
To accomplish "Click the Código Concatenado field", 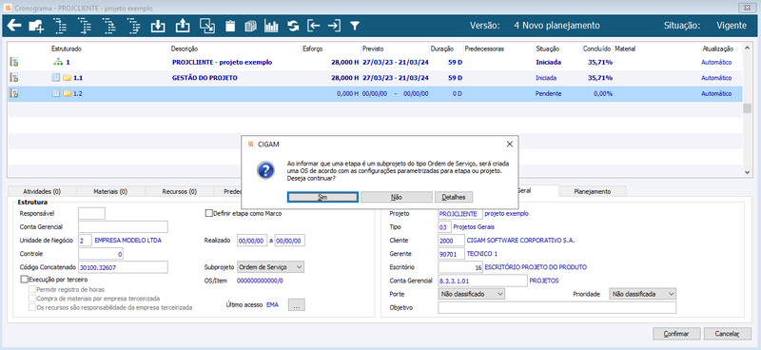I will pyautogui.click(x=123, y=267).
